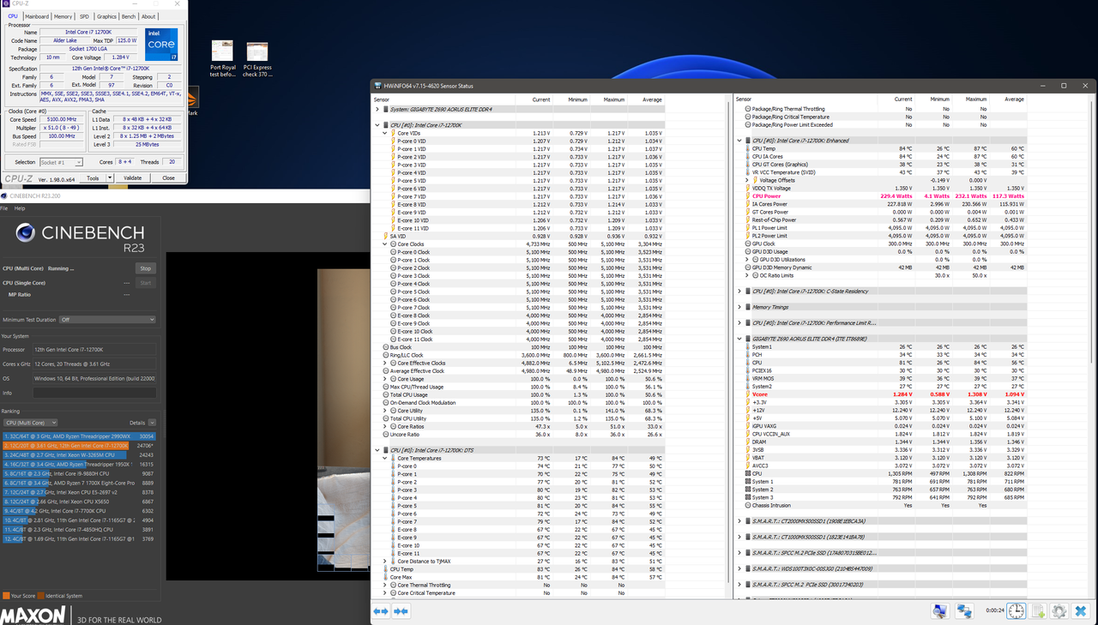
Task: Open the Graphics tab in CPU-Z
Action: (x=106, y=16)
